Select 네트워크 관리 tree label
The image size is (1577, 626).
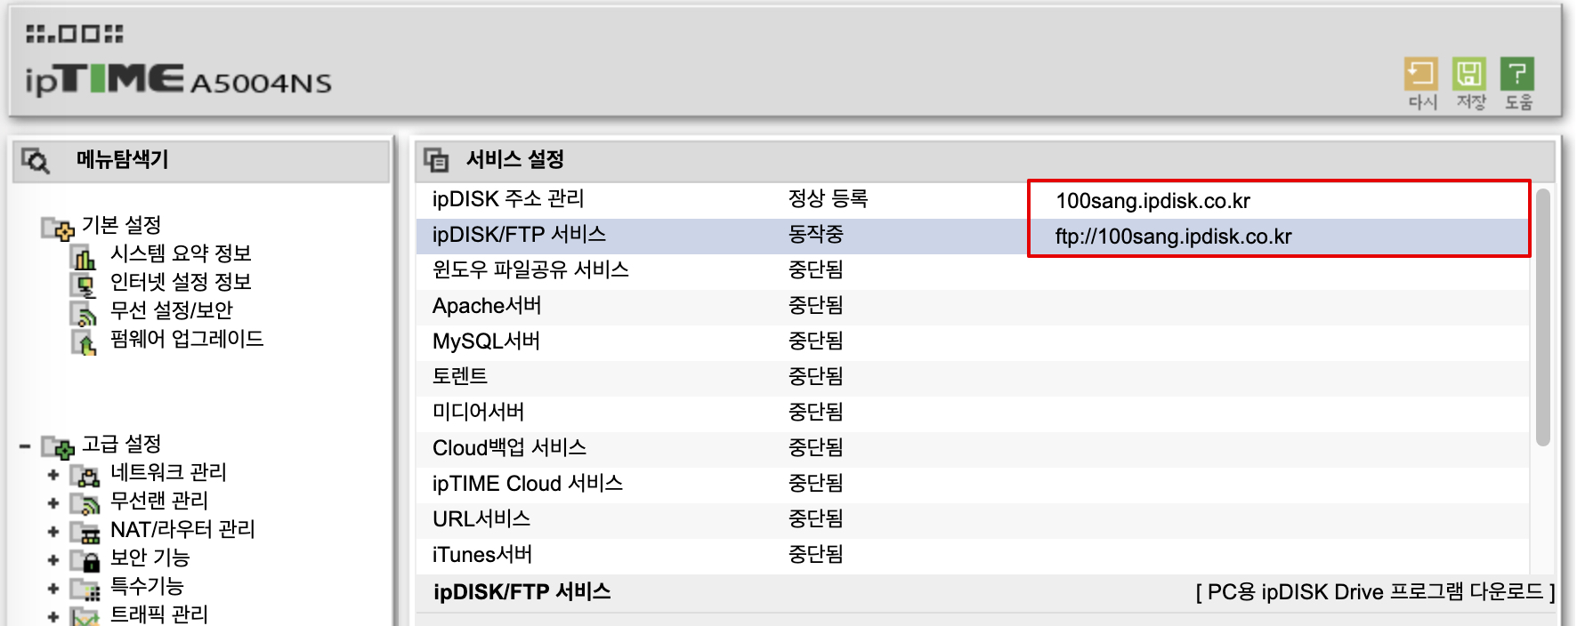[x=168, y=472]
